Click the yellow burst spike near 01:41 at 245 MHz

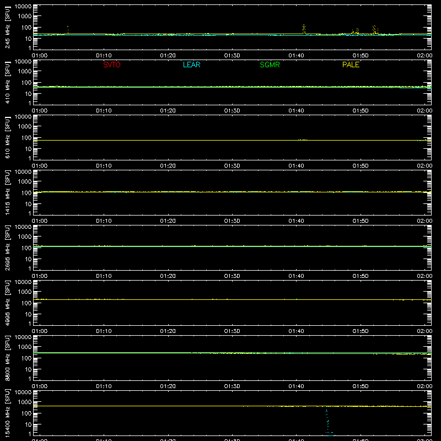304,29
